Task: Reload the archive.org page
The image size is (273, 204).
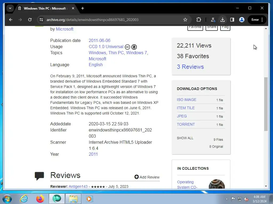Action: coord(30,20)
